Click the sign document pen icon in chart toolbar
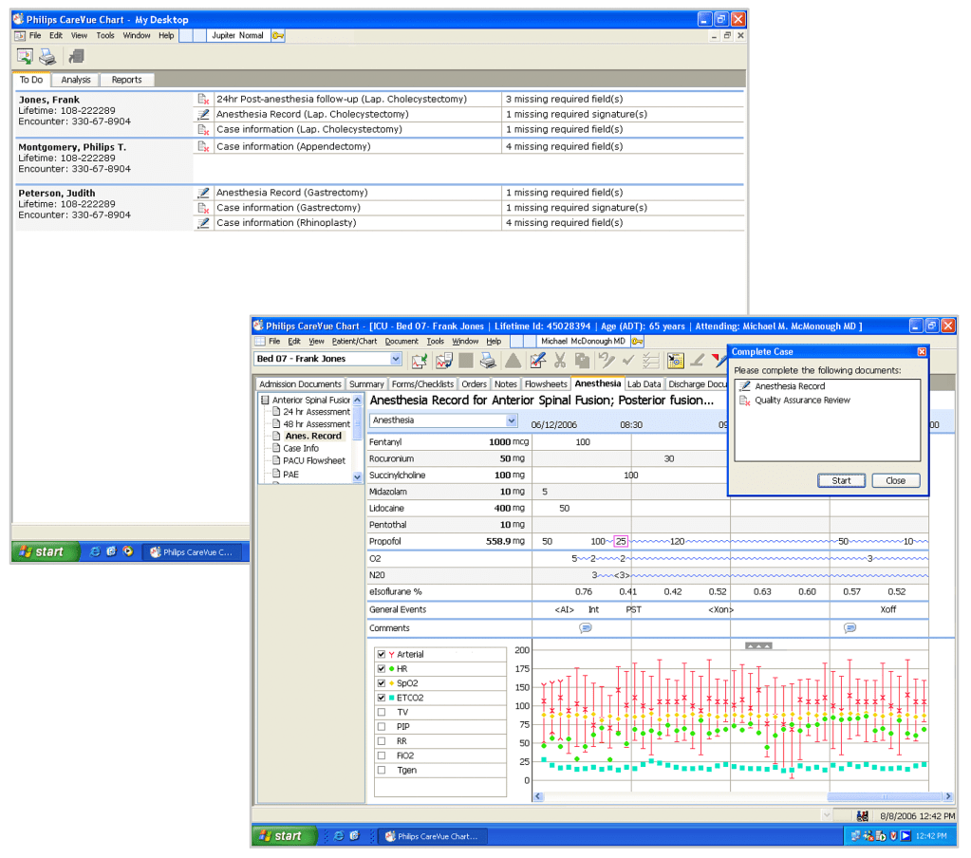Screen dimensions: 971x858 click(537, 361)
